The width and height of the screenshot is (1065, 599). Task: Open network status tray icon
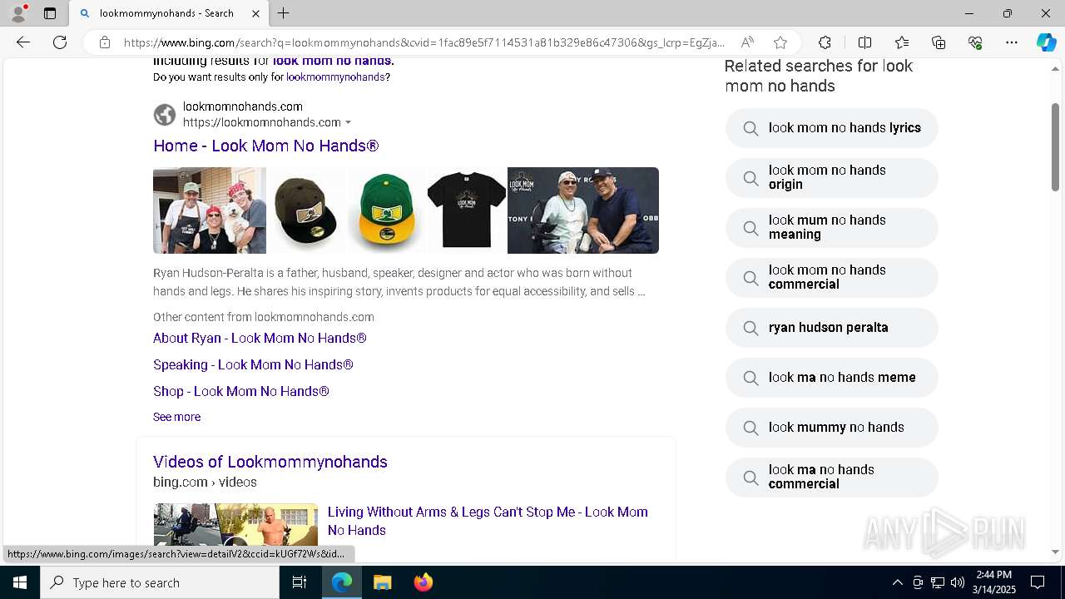[x=937, y=582]
